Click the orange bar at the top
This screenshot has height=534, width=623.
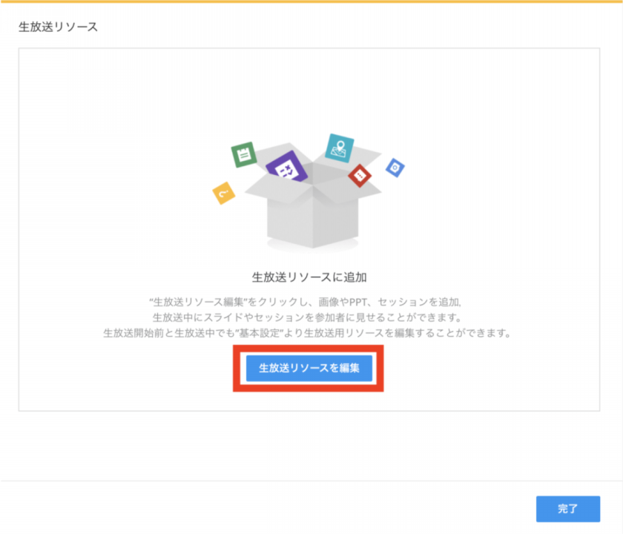click(x=311, y=1)
